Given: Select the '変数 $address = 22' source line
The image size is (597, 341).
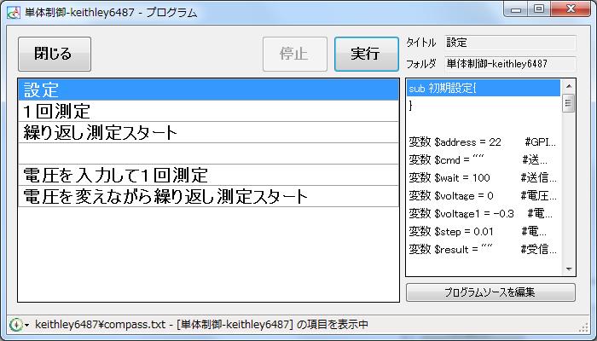Looking at the screenshot, I should click(x=483, y=142).
